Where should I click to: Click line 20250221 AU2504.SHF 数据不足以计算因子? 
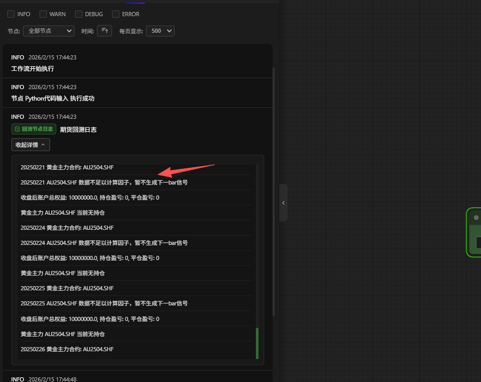pos(104,182)
